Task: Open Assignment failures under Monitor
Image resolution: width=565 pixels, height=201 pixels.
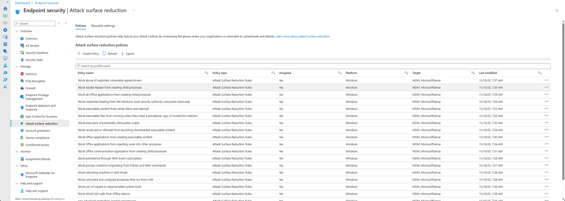Action: 37,159
